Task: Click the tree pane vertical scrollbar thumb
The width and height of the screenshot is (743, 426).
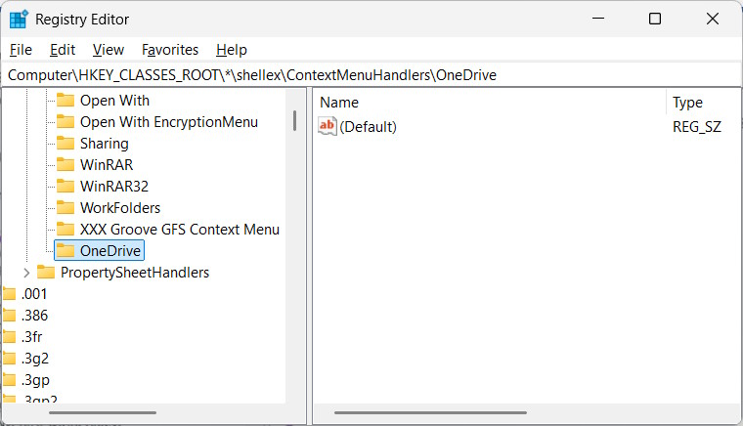Action: (x=294, y=121)
